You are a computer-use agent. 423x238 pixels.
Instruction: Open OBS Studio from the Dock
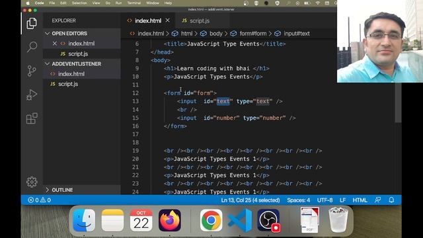(269, 220)
